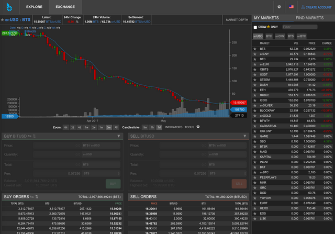Click the Buy Price input field
Screen dimensions: 335x234
[x=57, y=146]
